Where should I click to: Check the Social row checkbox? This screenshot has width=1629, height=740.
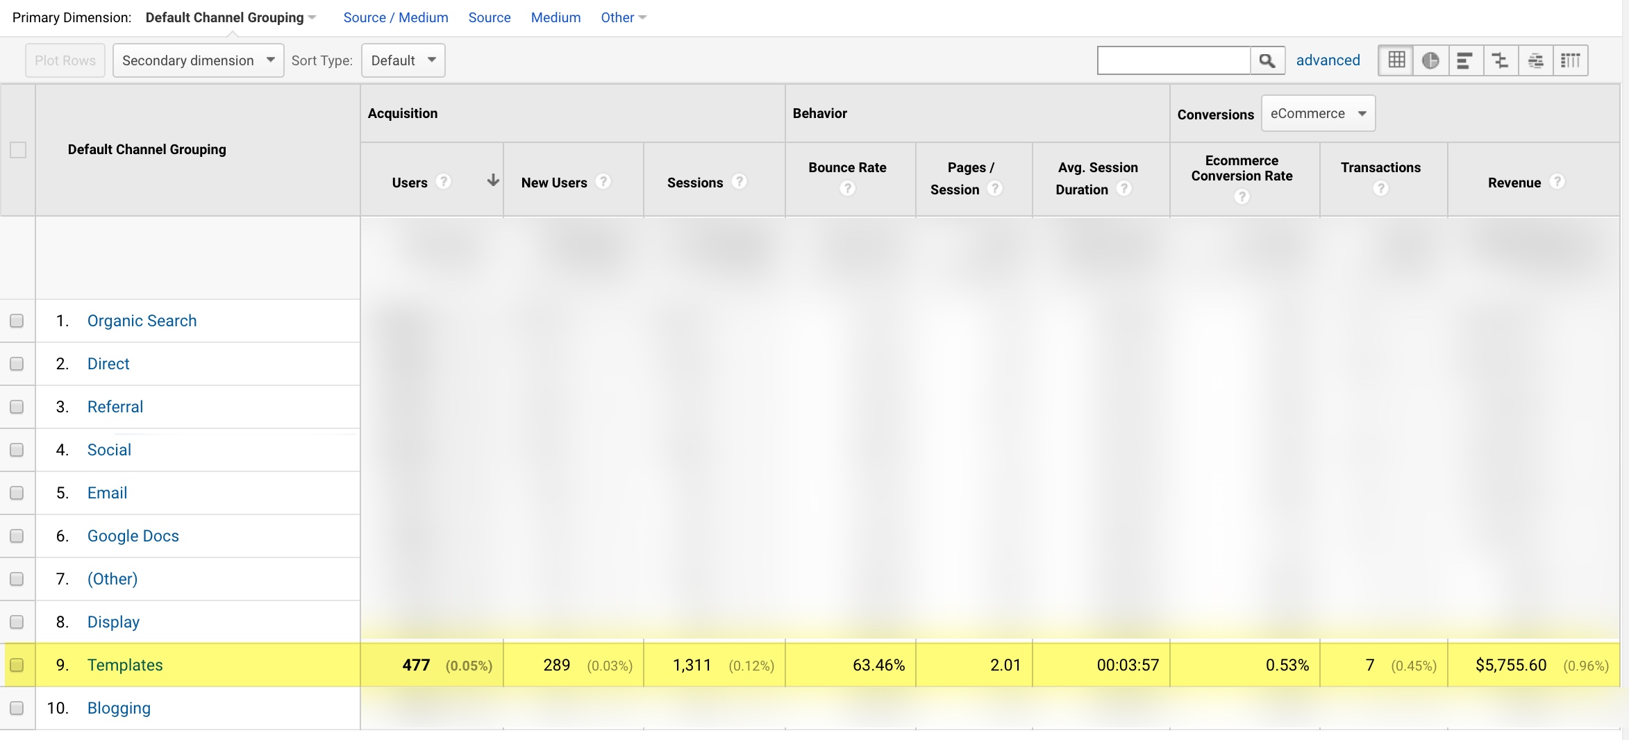pos(17,450)
